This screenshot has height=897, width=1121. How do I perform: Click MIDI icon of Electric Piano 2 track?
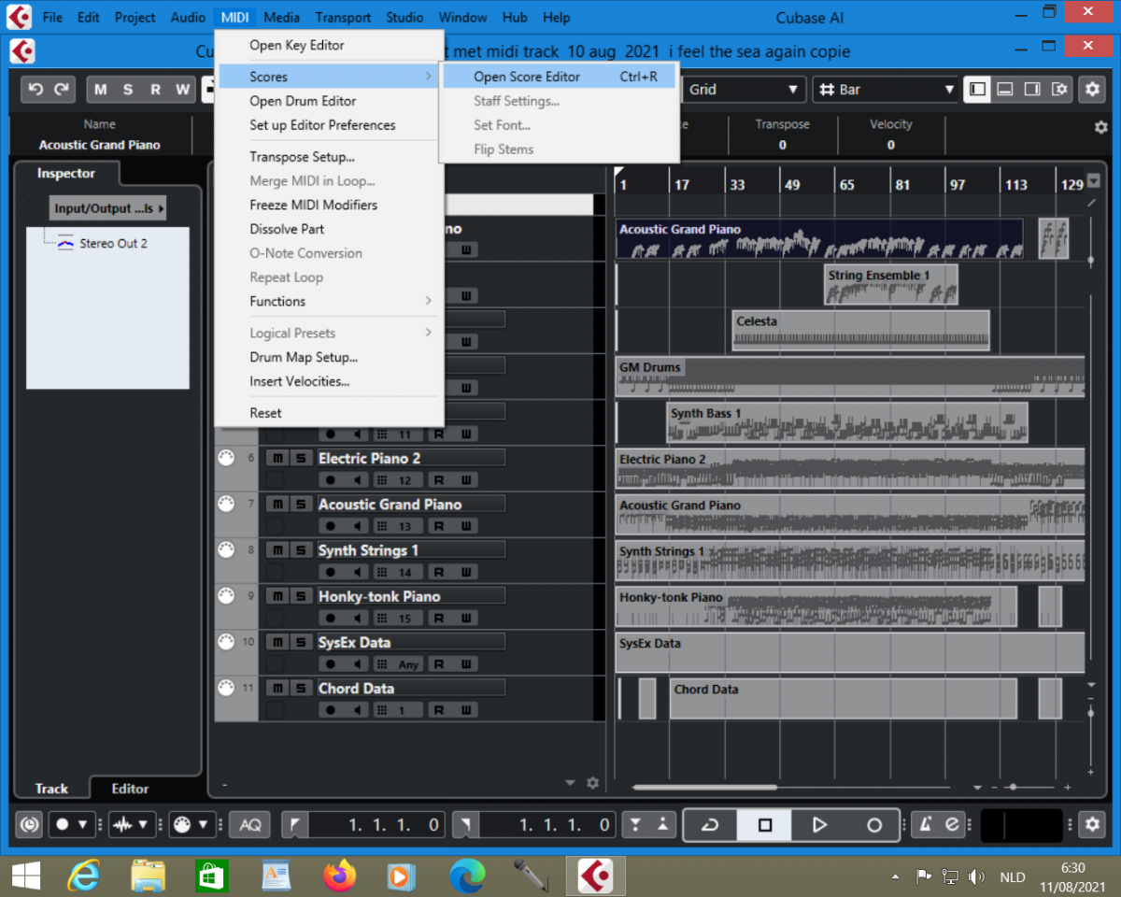pos(226,458)
